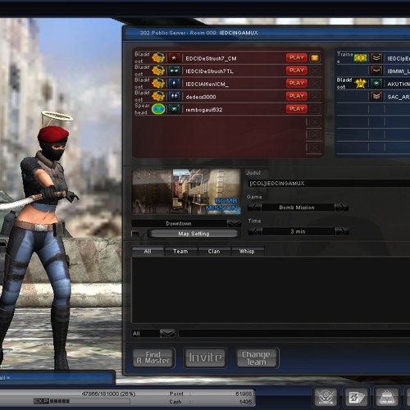Click rank badge of rembogaul532
Viewport: 410px width, 410px height.
[x=174, y=109]
